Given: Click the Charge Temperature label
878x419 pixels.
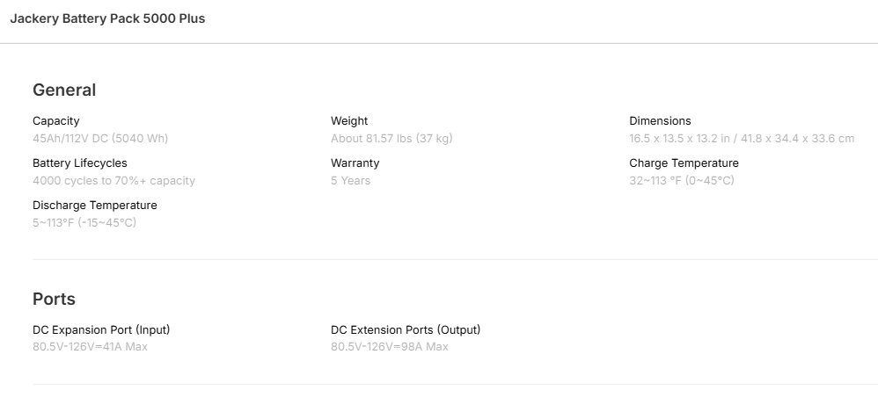Looking at the screenshot, I should tap(684, 163).
